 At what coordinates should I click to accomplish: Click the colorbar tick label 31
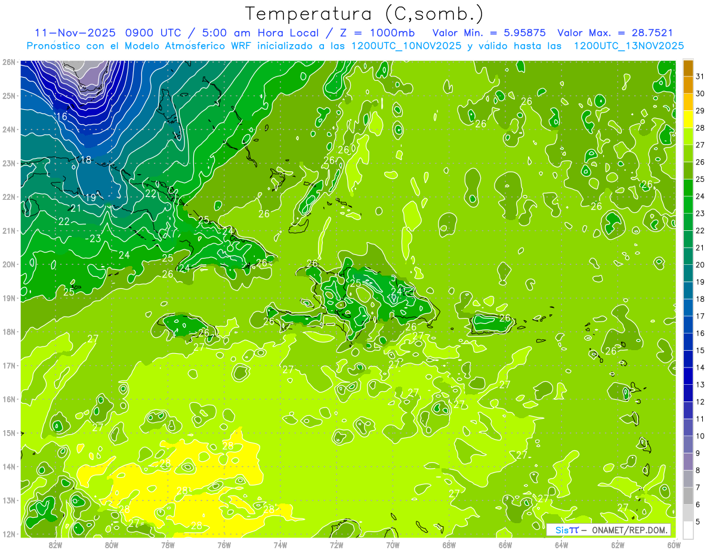click(x=700, y=76)
